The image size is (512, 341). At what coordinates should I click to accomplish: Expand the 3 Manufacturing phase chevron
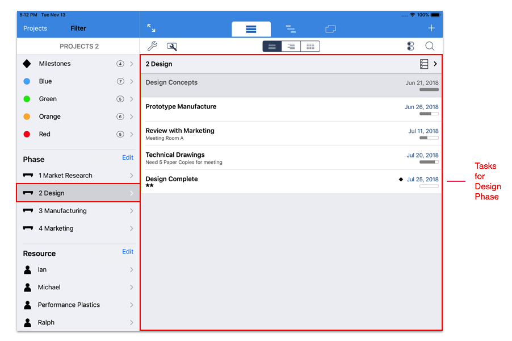pyautogui.click(x=132, y=211)
